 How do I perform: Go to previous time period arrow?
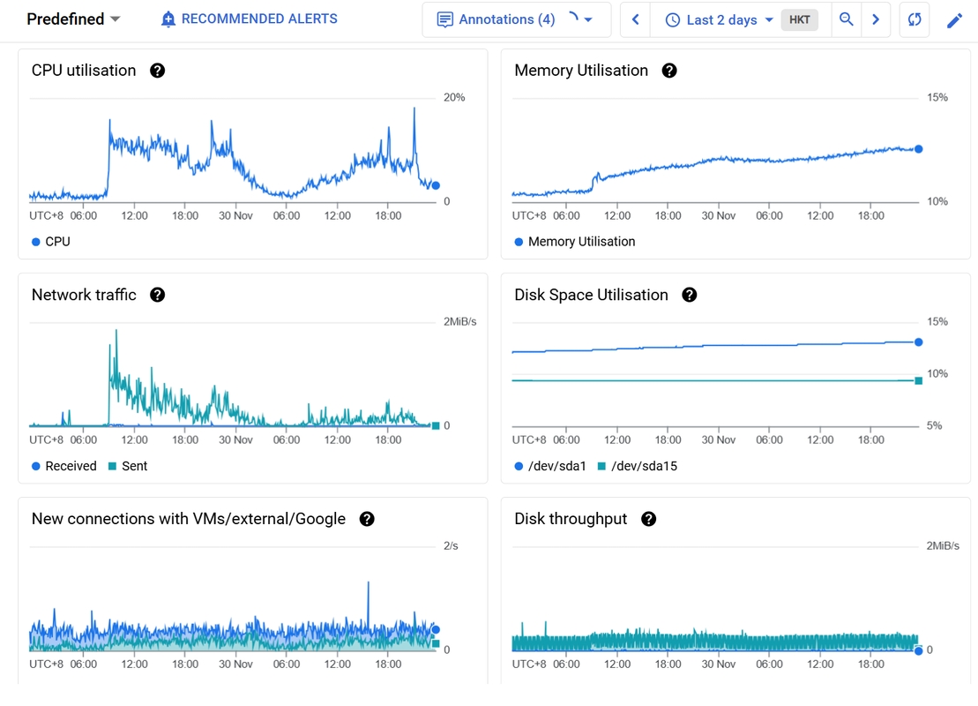[635, 19]
